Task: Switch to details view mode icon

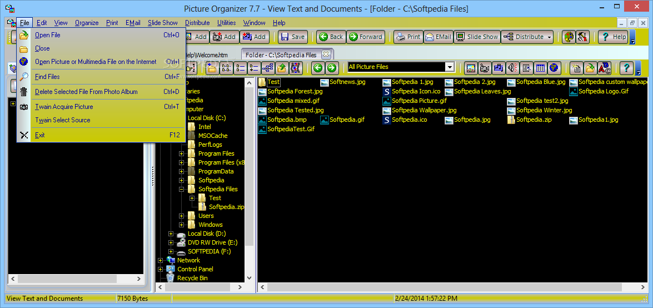Action: (253, 67)
